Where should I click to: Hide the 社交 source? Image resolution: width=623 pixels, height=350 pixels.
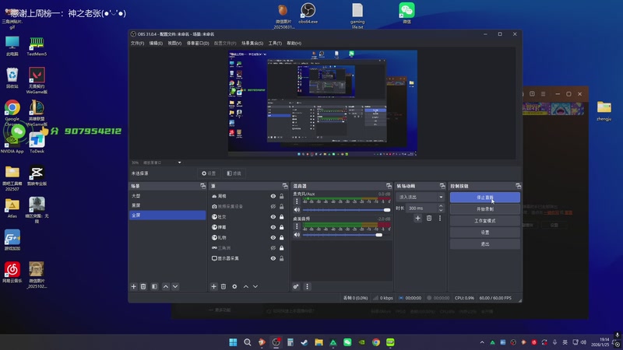(x=273, y=217)
